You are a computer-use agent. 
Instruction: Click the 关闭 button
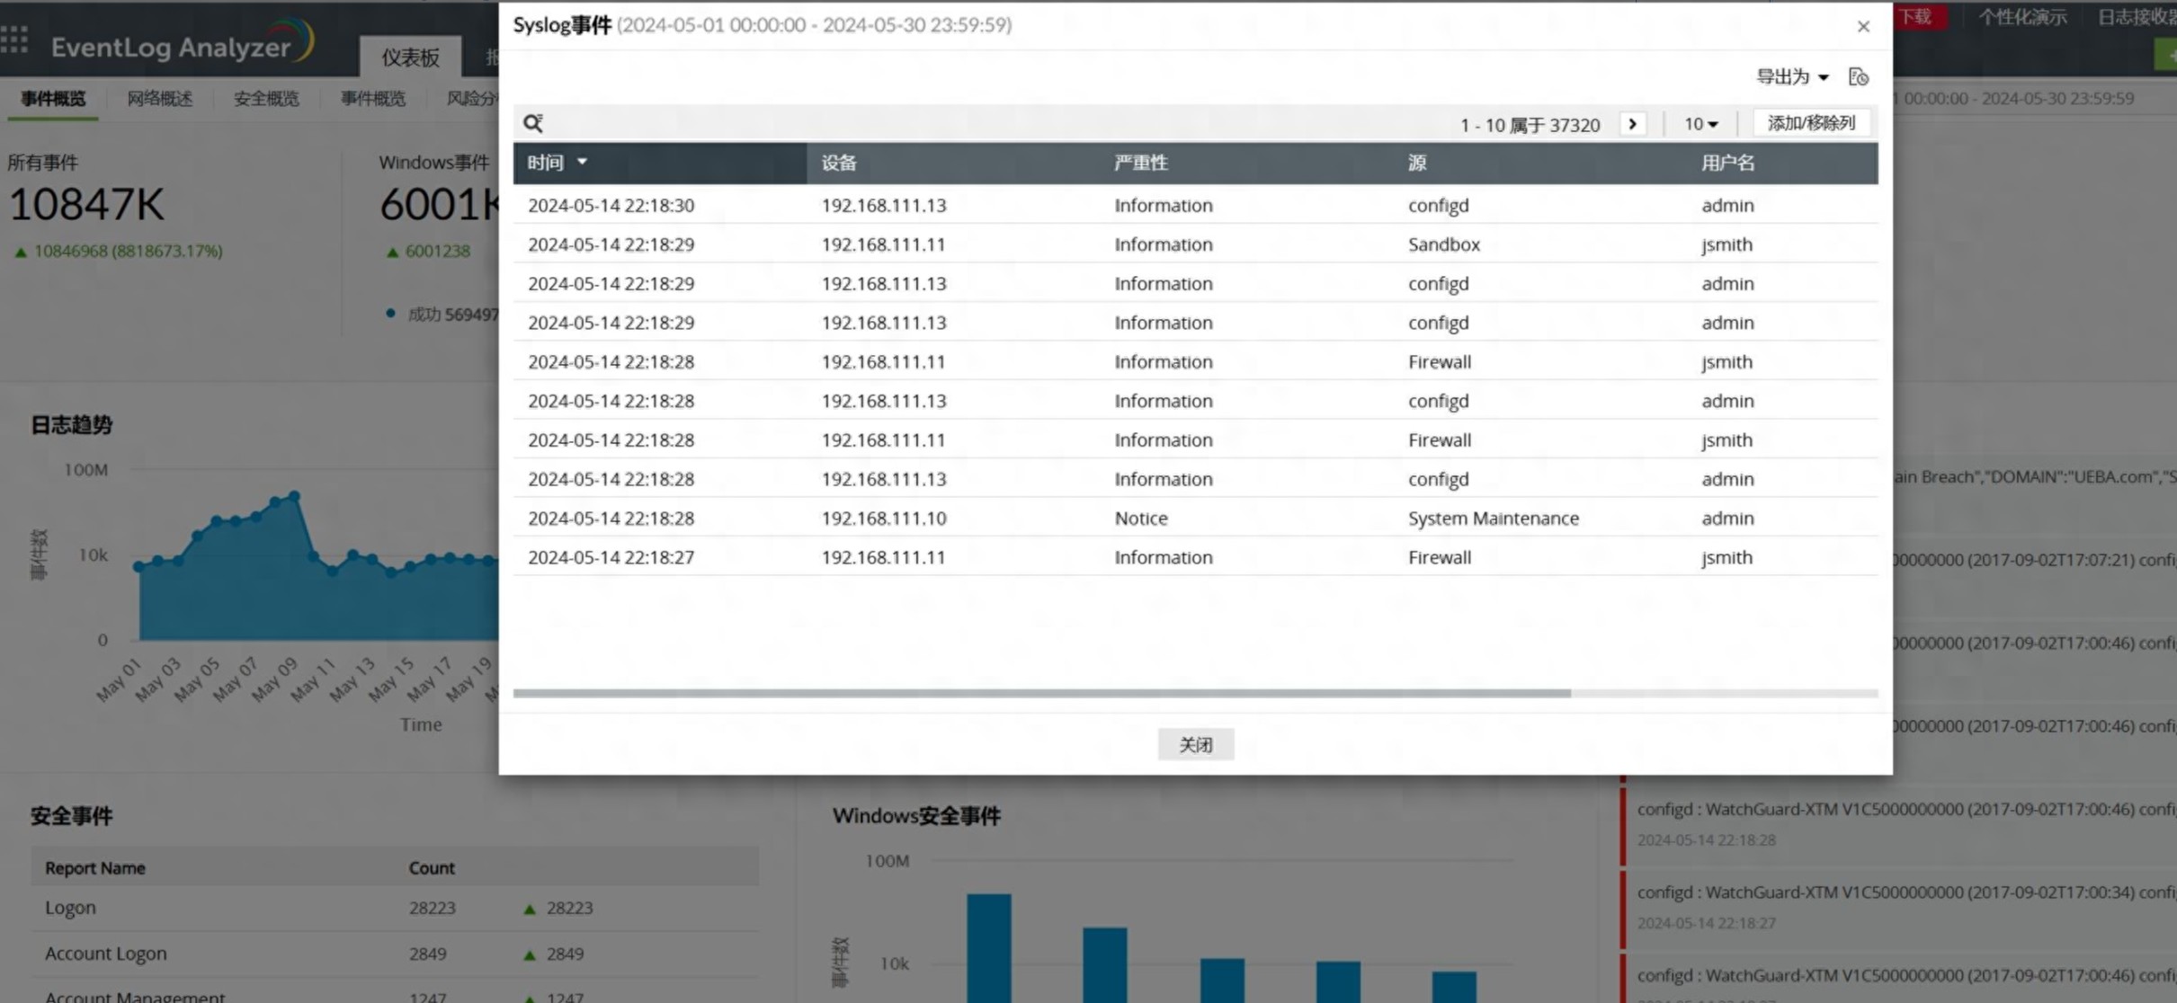(x=1195, y=745)
